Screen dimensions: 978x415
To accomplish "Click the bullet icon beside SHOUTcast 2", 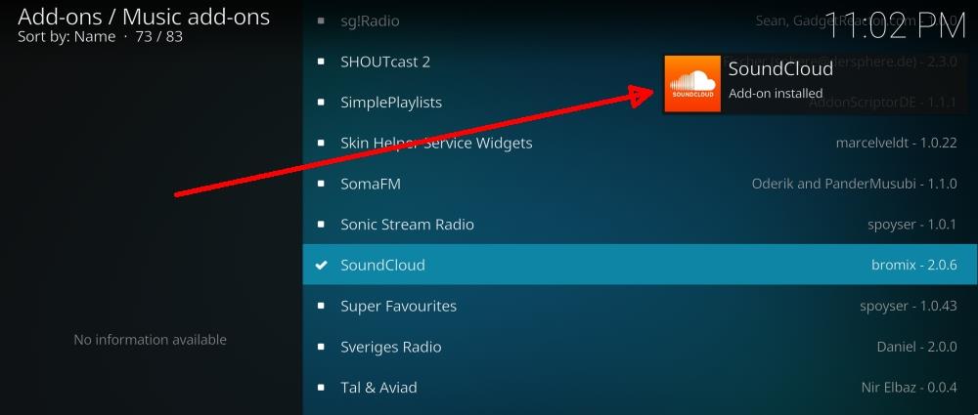I will click(x=321, y=62).
